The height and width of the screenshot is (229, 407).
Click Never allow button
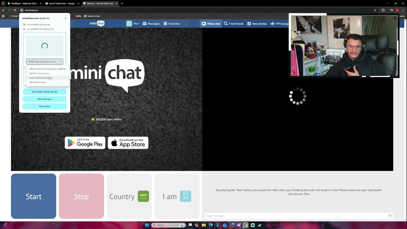tap(45, 106)
